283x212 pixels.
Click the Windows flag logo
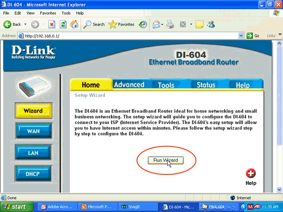pyautogui.click(x=276, y=13)
